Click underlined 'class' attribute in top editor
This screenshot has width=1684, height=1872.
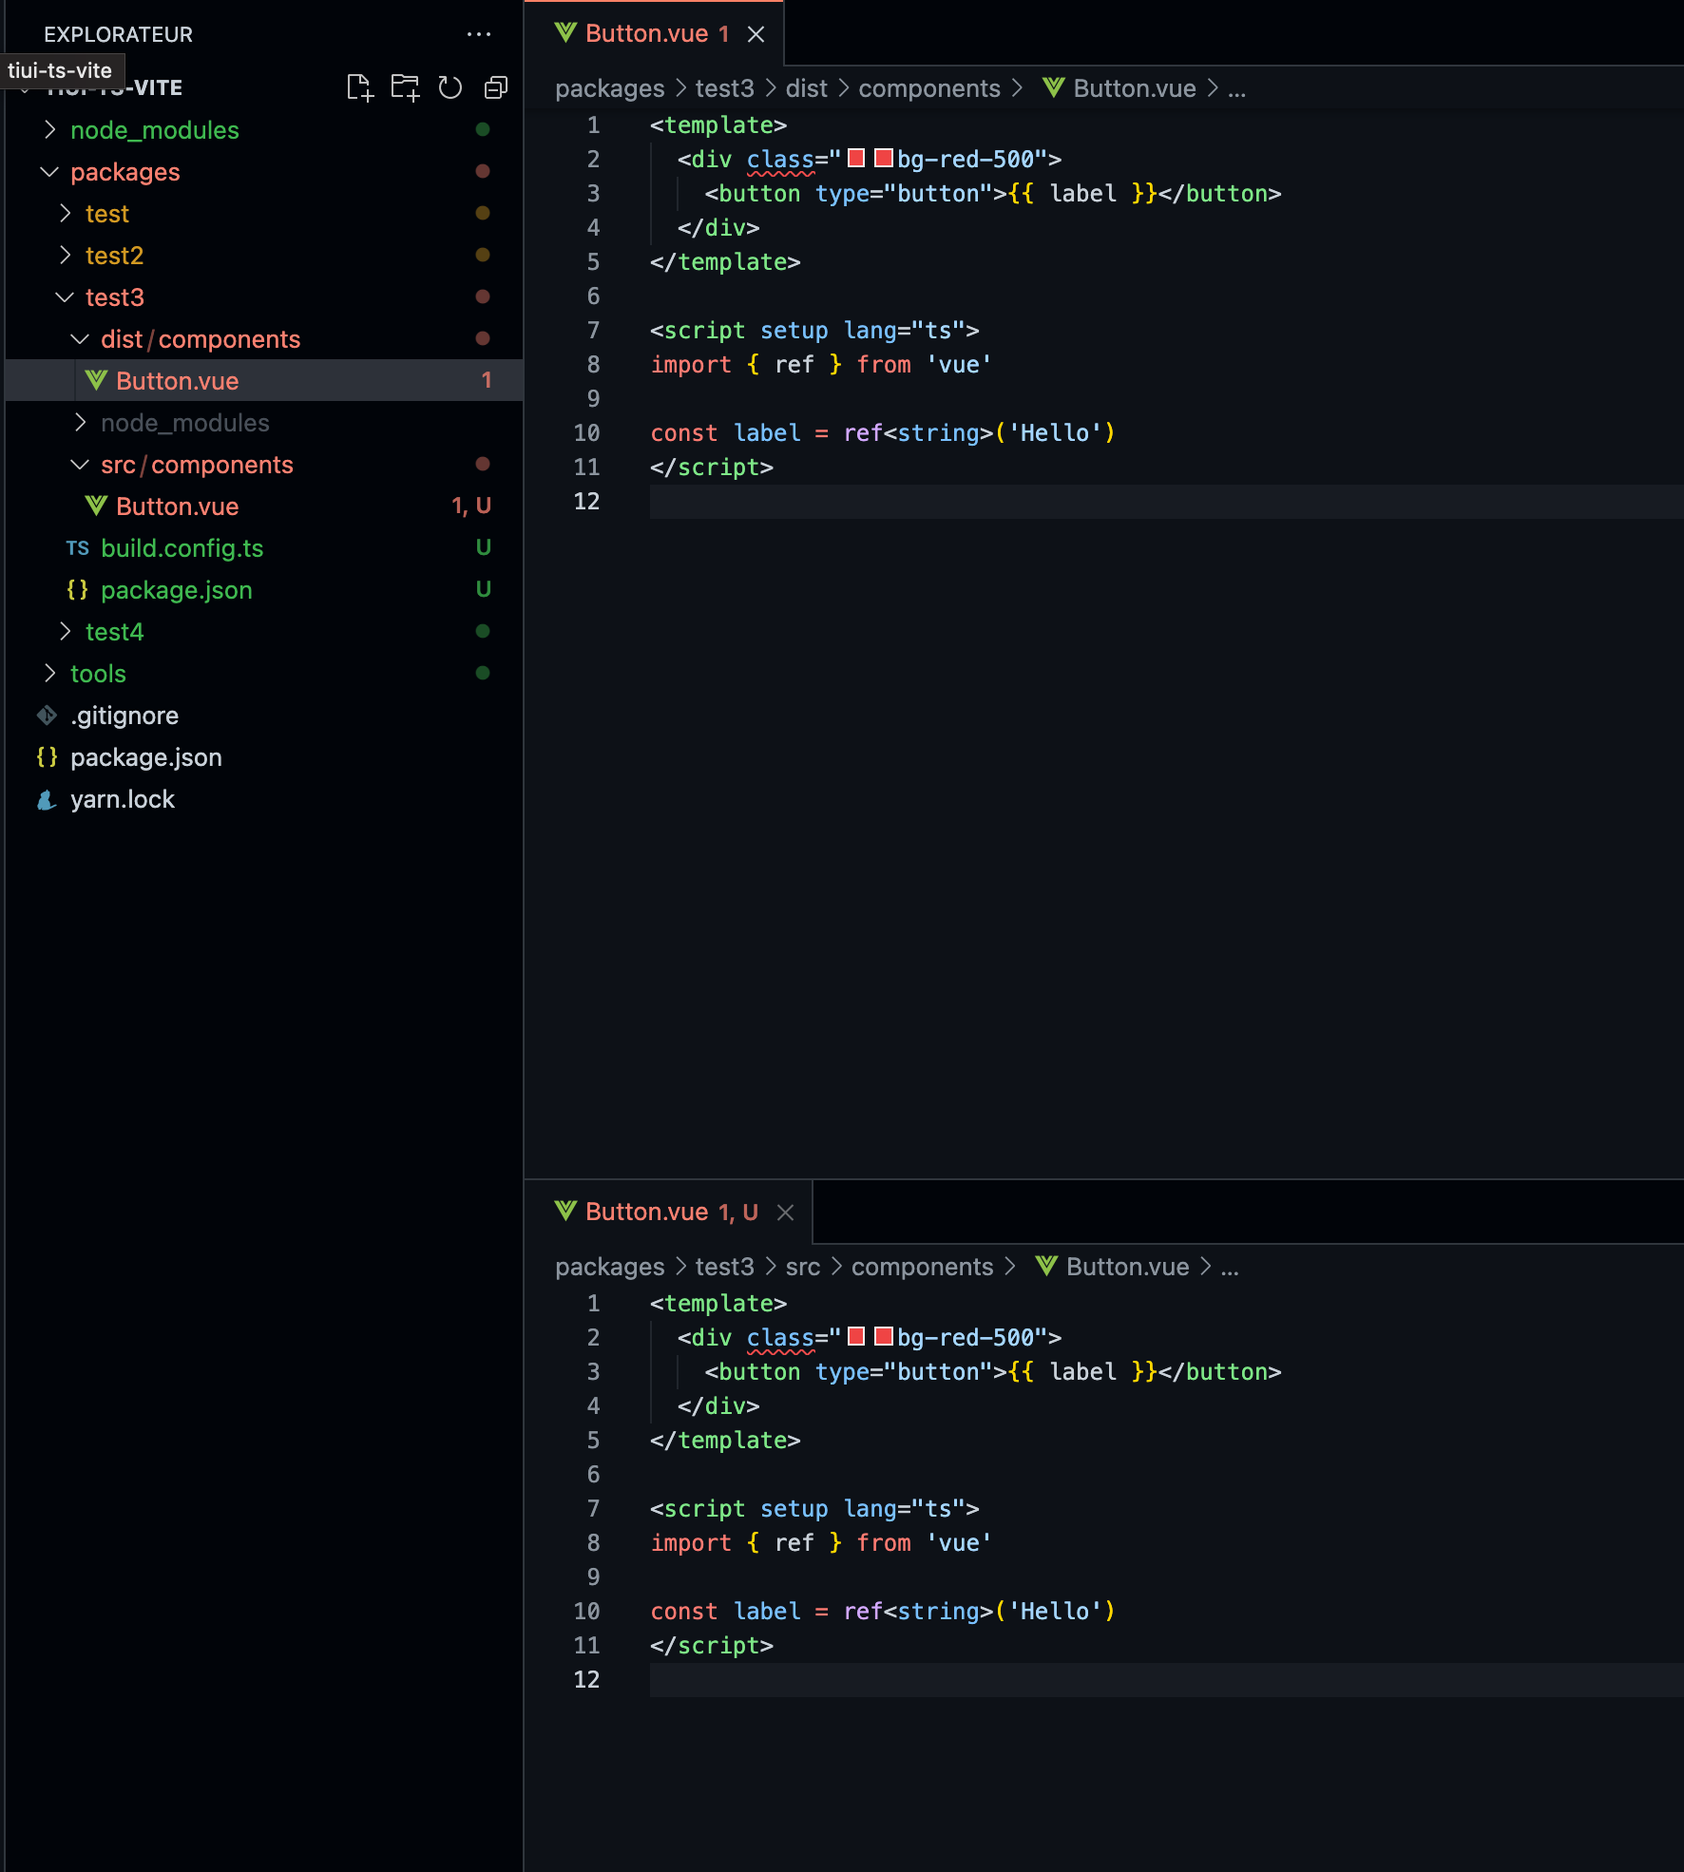coord(780,160)
